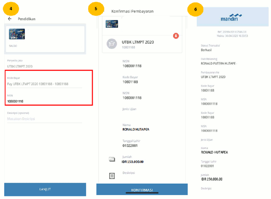Screen dimensions: 271x199
Task: Tap the debit card image on Pendidikan screen
Action: tap(17, 34)
